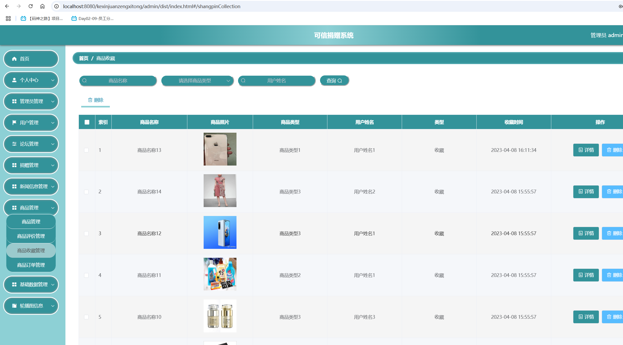The image size is (623, 345).
Task: Open the foldable phone thumbnail for 商品名称12
Action: (220, 233)
